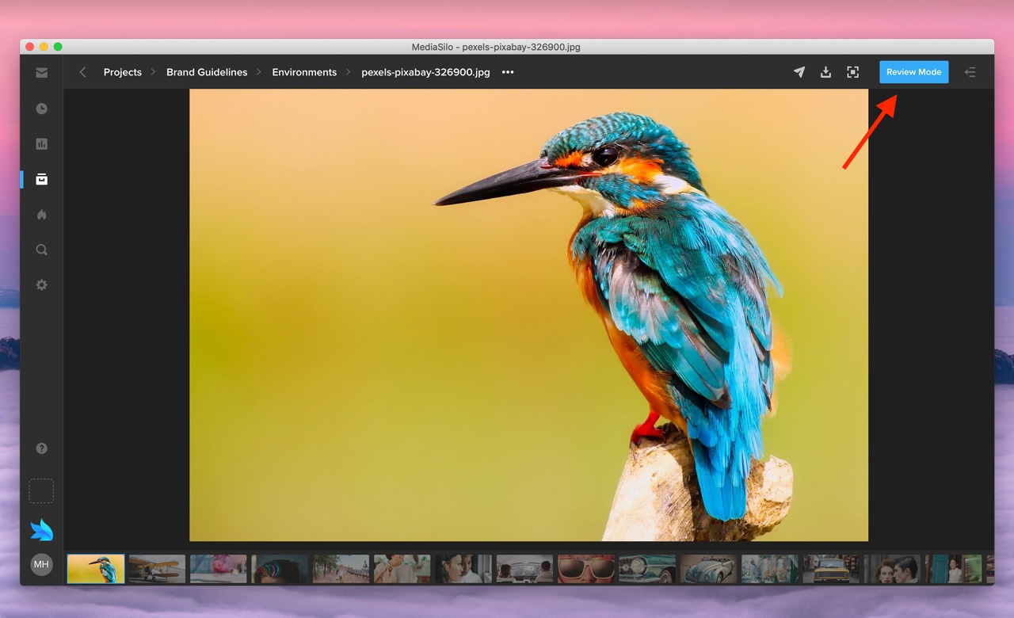Click the help question mark icon
The image size is (1014, 618).
(41, 448)
